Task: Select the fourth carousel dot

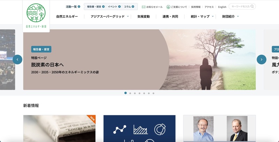Action: [139, 93]
